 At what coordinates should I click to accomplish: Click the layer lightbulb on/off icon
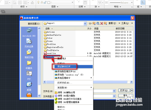[x=38, y=2]
